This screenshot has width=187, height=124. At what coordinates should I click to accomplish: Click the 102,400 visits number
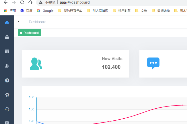(111, 67)
